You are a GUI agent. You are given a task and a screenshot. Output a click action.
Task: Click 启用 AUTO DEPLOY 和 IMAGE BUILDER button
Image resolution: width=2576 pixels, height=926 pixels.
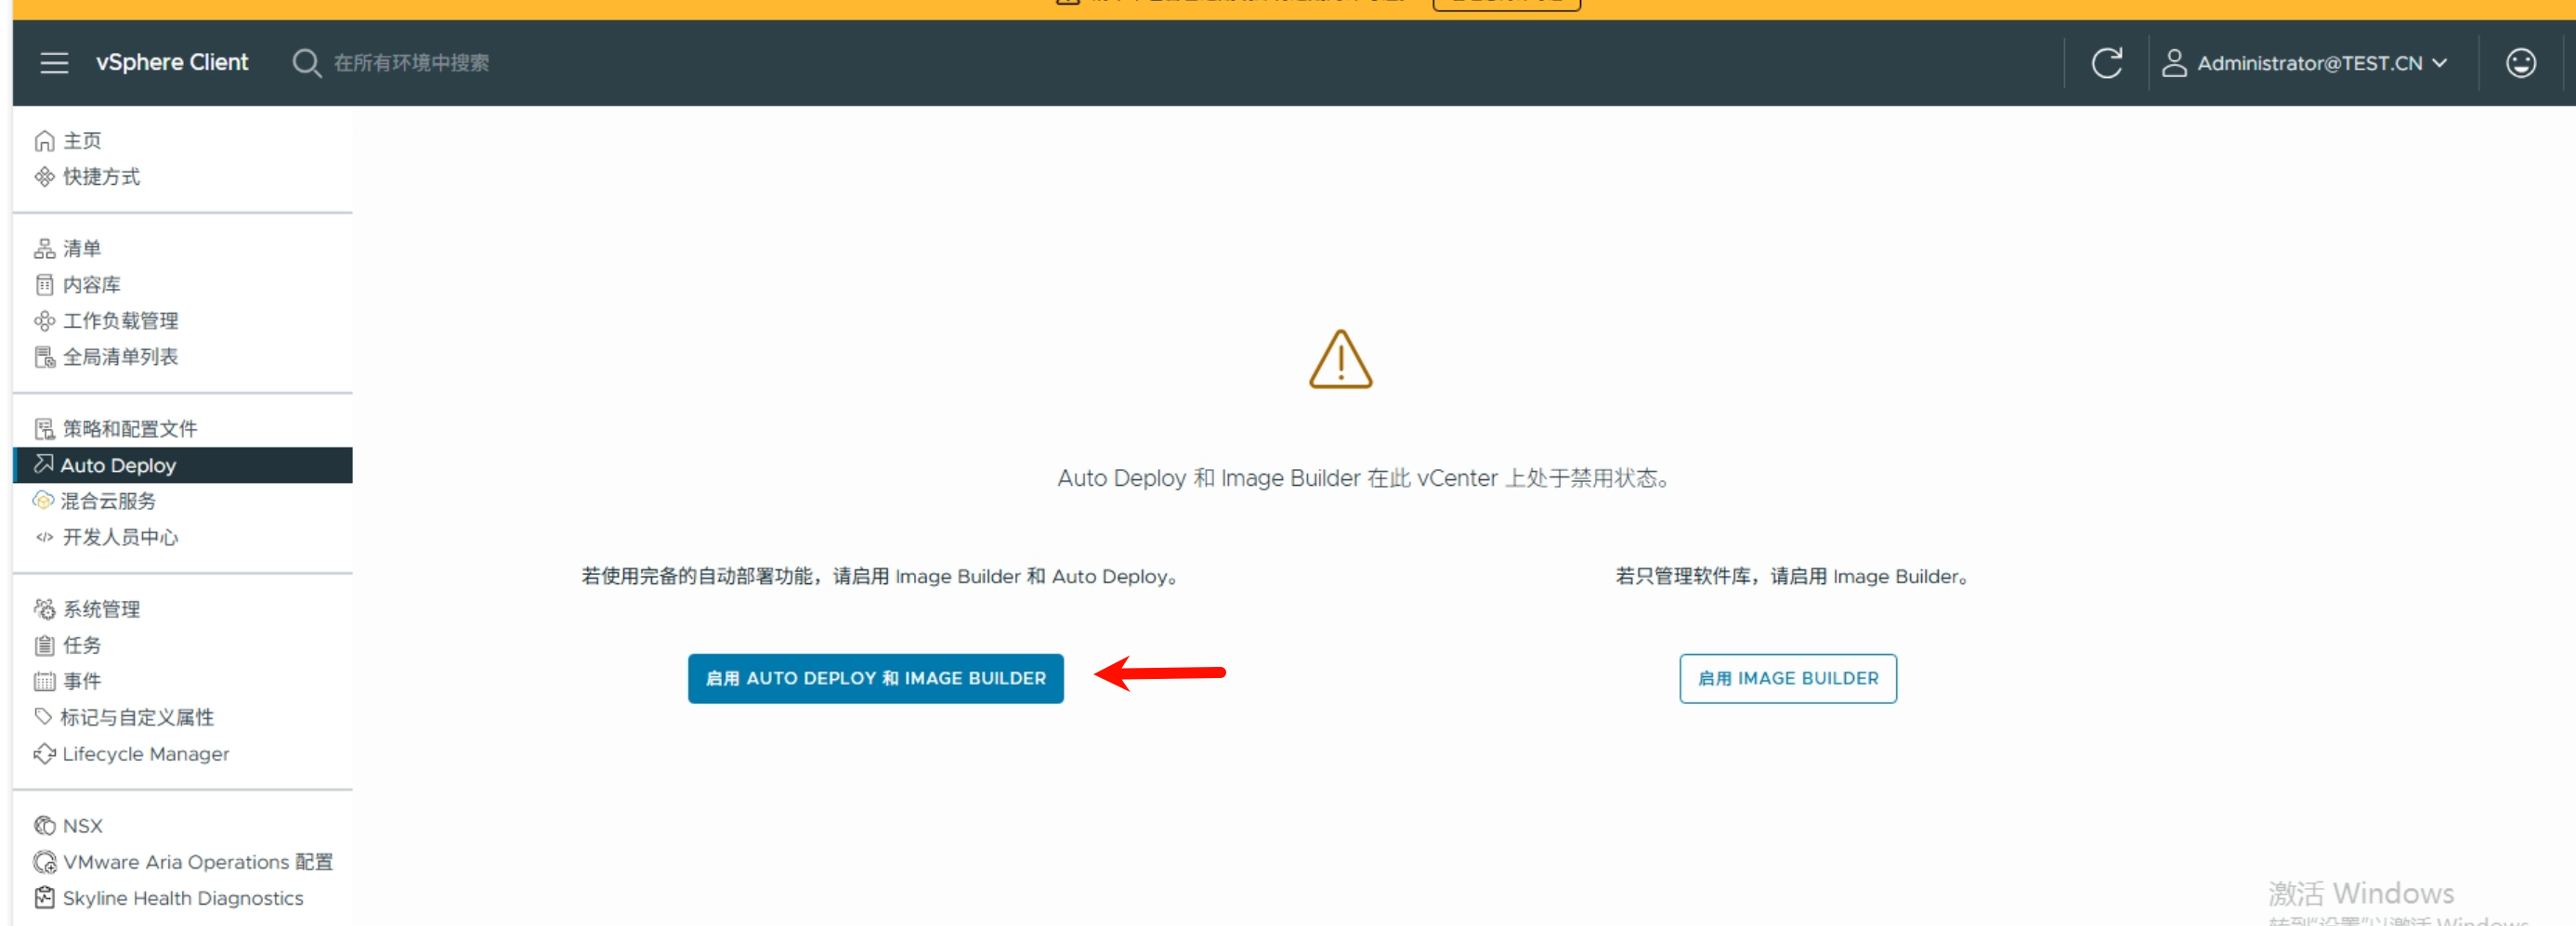pos(875,678)
